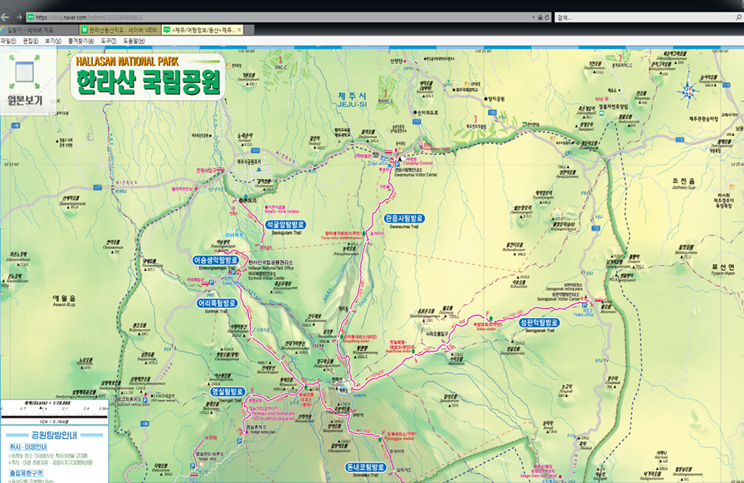Close the <제주/여행정보/등산> tab

[239, 30]
